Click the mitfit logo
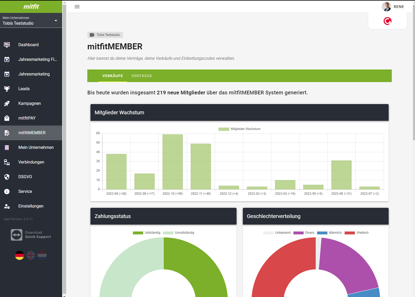The image size is (415, 297). [x=31, y=7]
